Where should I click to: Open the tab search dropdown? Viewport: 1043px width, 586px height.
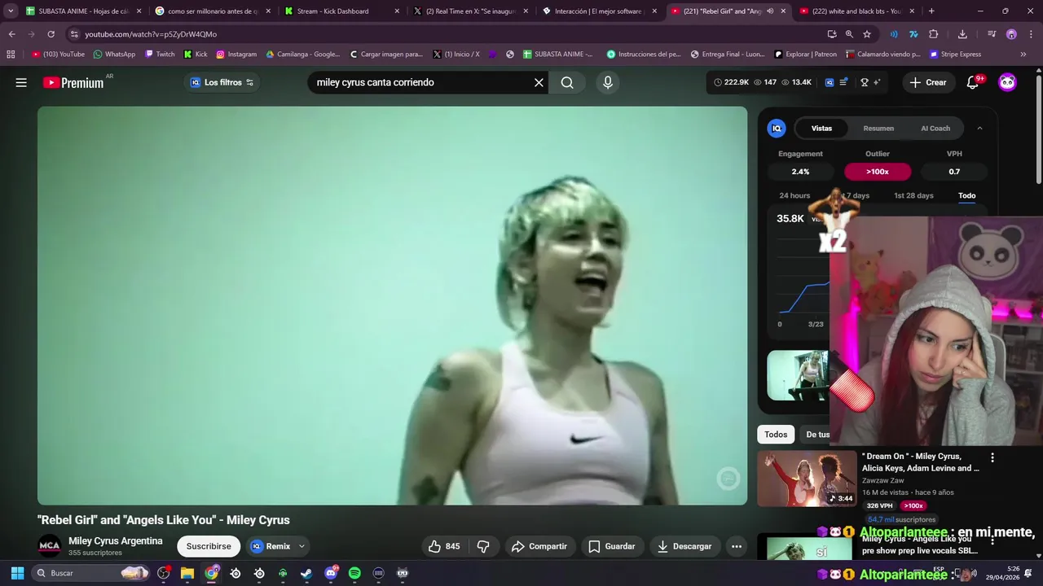[11, 11]
